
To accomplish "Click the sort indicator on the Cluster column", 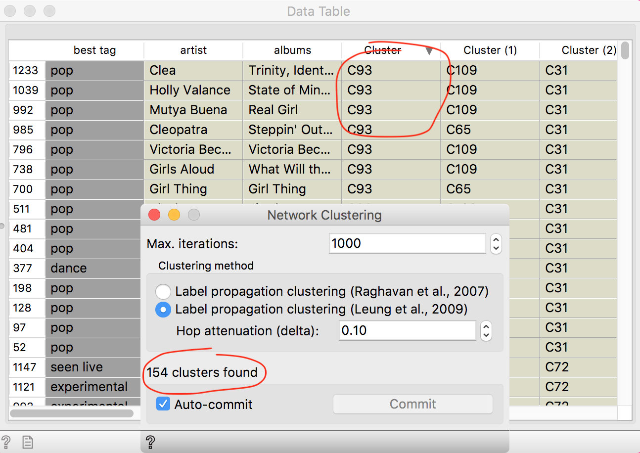I will point(429,50).
